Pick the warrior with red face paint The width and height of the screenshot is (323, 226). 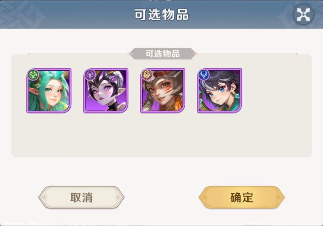(163, 91)
